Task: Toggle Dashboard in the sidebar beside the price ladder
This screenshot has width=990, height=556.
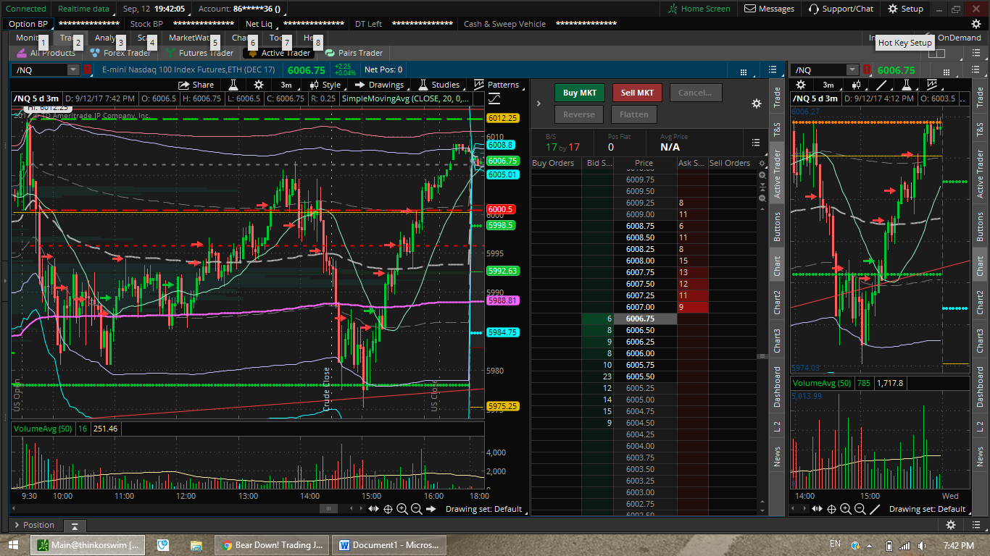Action: pos(777,386)
